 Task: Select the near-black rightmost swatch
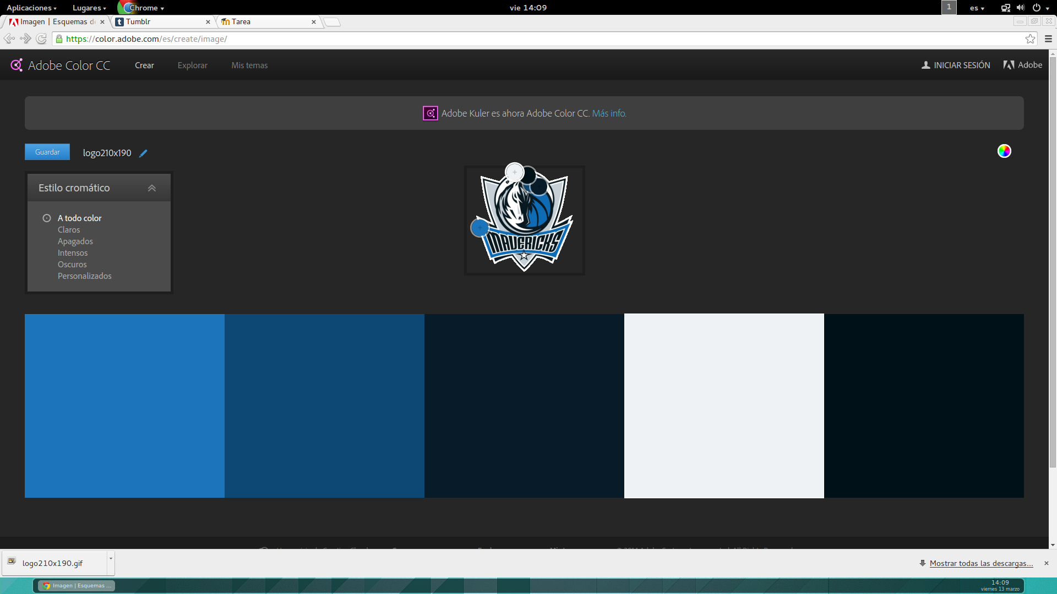(x=924, y=406)
